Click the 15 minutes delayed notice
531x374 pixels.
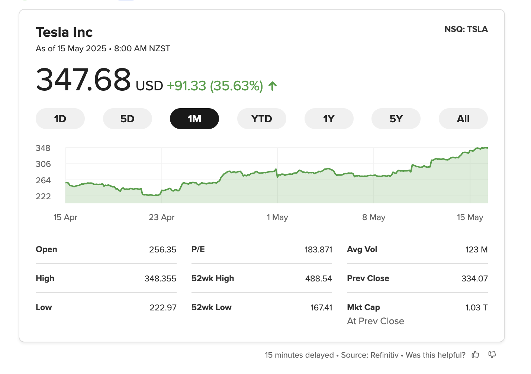pyautogui.click(x=299, y=355)
